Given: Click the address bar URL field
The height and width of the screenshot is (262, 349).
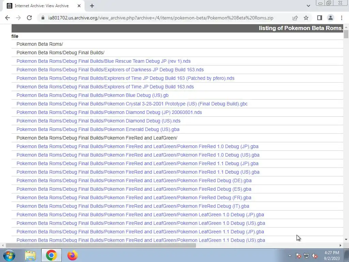Looking at the screenshot, I should pos(161,18).
